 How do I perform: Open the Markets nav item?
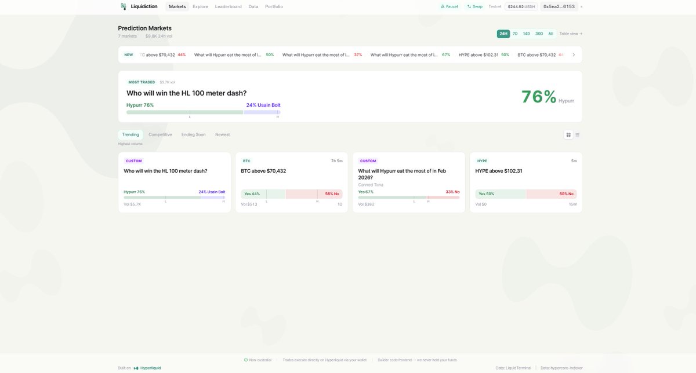point(177,6)
